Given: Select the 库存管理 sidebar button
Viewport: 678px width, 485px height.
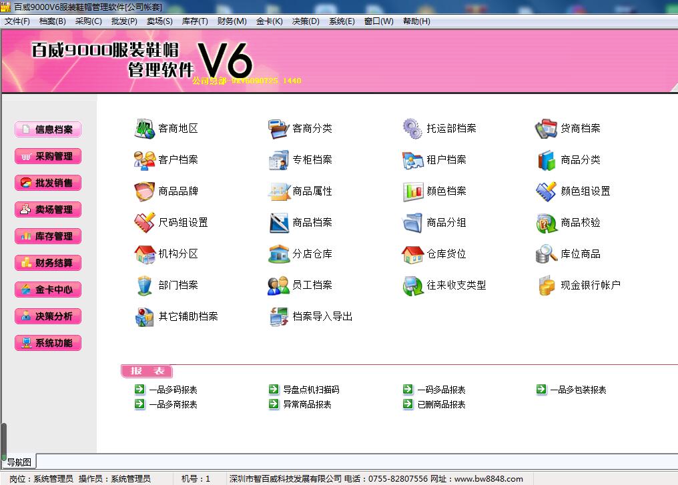Looking at the screenshot, I should point(48,236).
